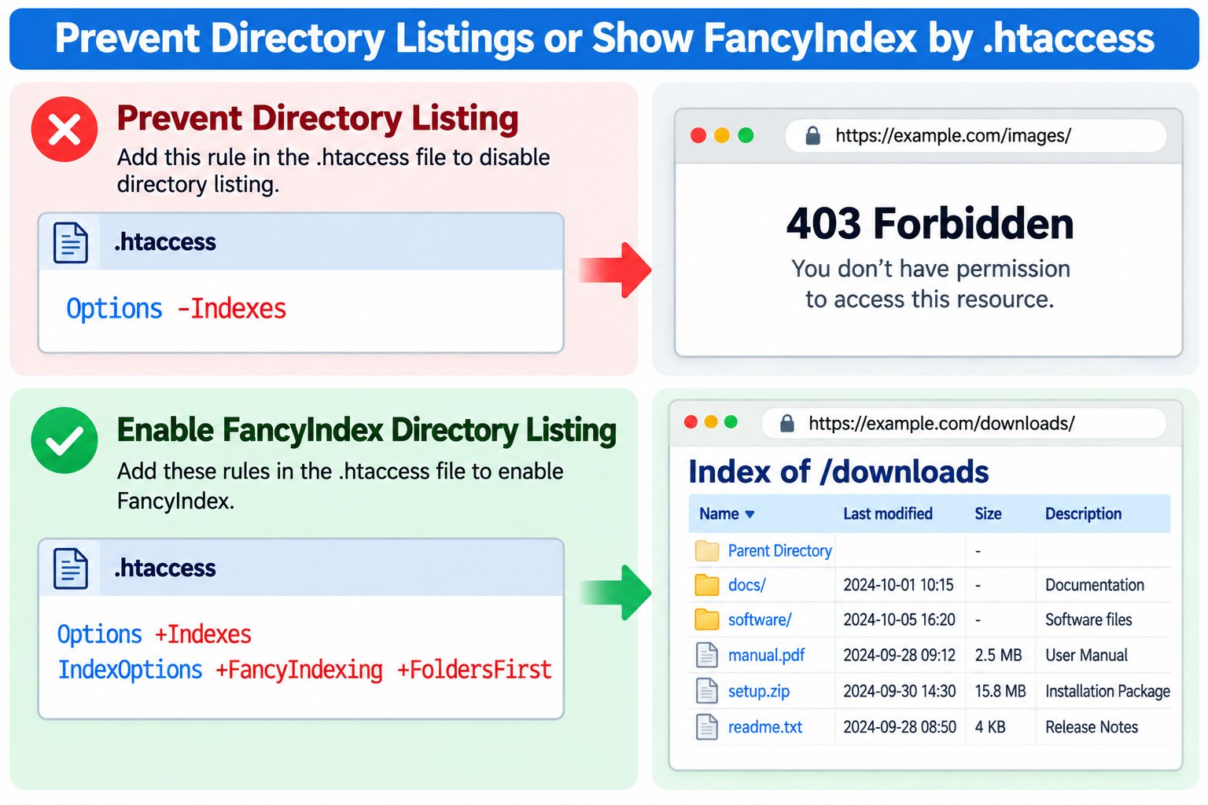The height and width of the screenshot is (805, 1208).
Task: Click the green checkmark enable icon
Action: [64, 440]
